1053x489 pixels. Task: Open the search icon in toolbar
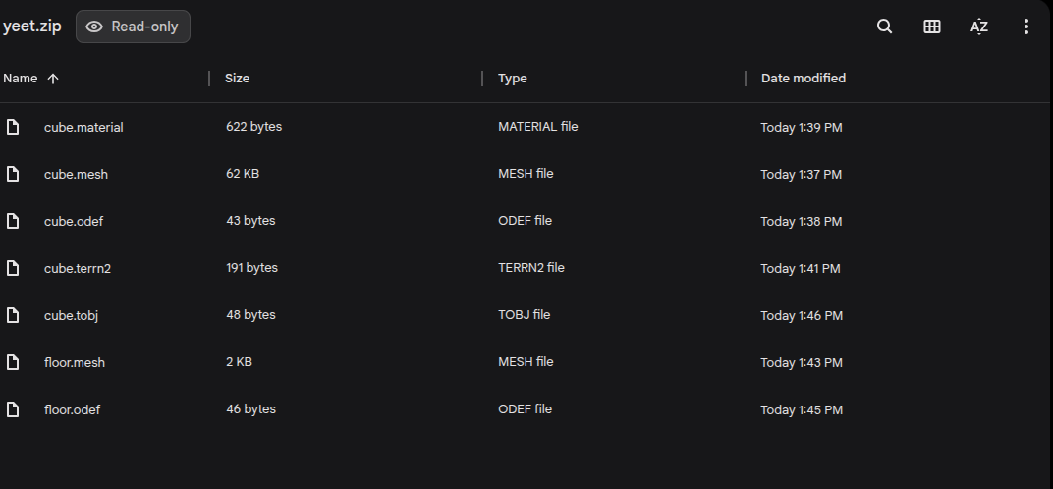pos(884,27)
